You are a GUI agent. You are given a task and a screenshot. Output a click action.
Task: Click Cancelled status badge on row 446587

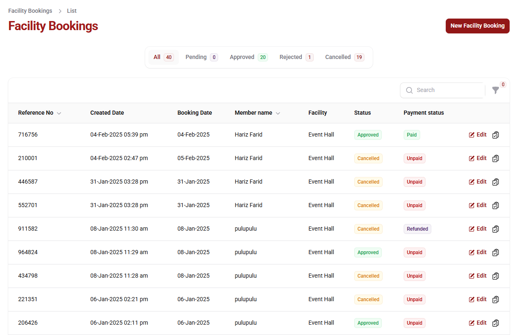point(368,182)
